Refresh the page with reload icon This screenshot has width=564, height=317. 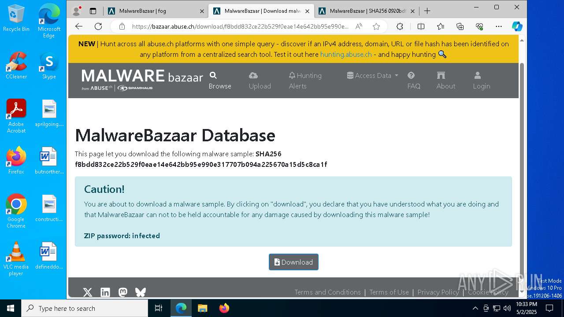click(x=98, y=26)
